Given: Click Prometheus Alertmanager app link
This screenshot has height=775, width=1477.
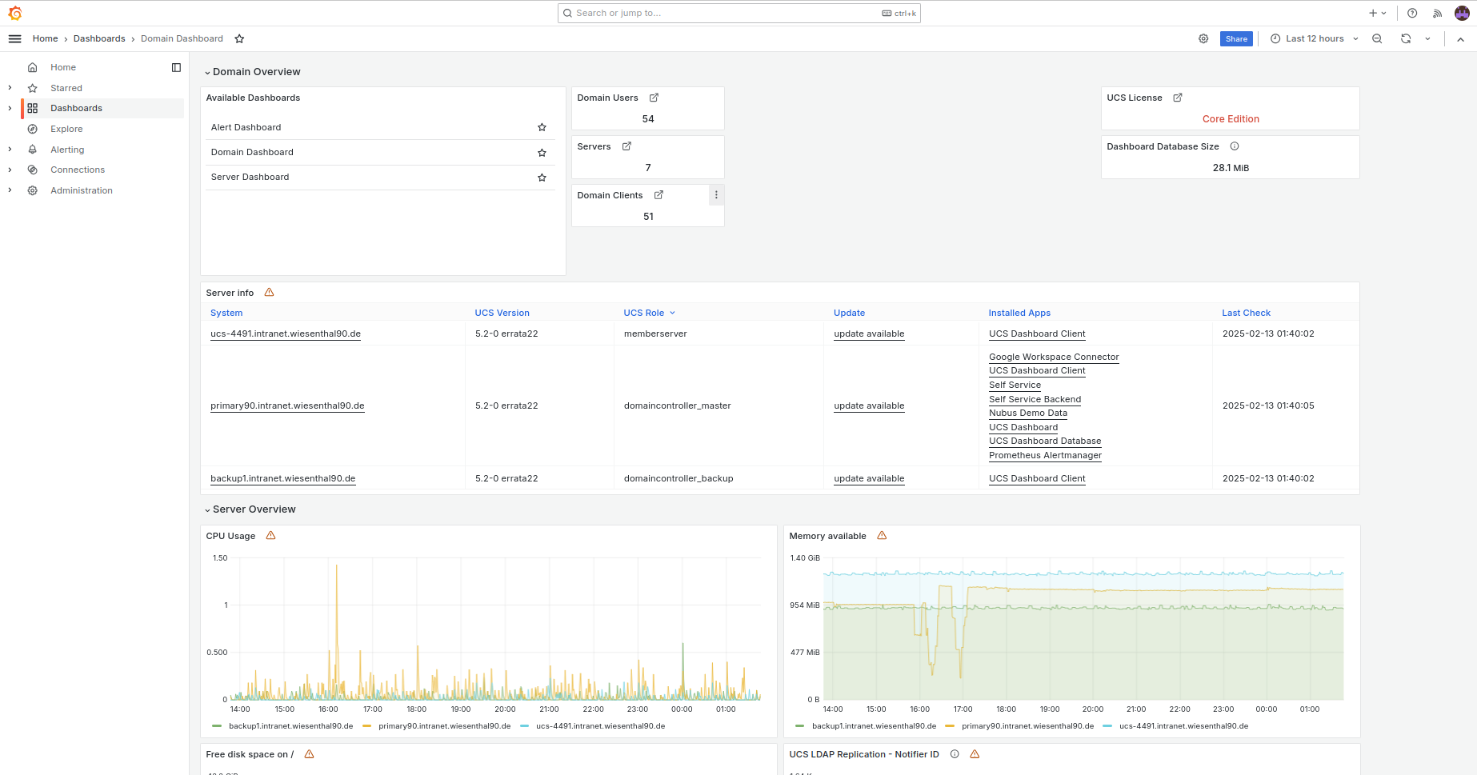Looking at the screenshot, I should coord(1045,455).
